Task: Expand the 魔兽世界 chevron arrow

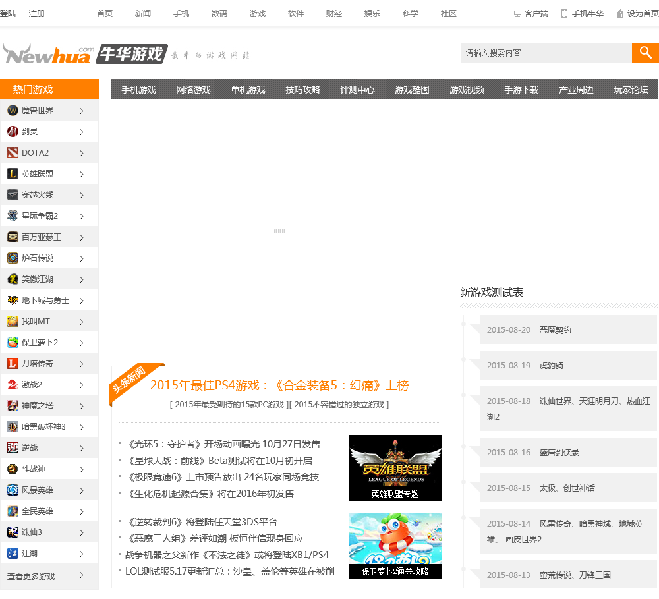Action: 82,111
